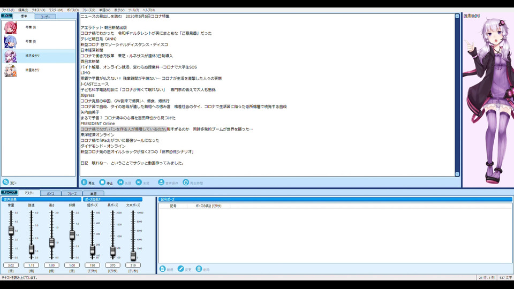Switch to the マスター tuning tab

coord(29,193)
